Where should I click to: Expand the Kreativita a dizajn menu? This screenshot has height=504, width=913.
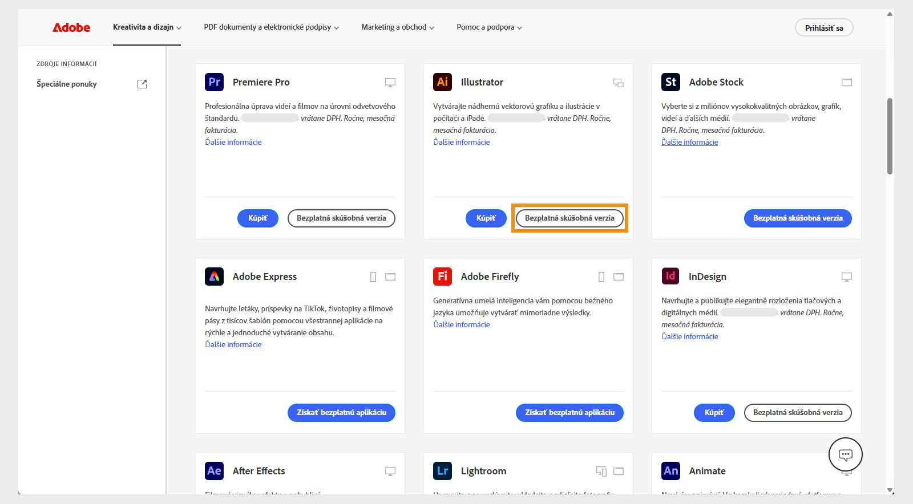[x=147, y=27]
